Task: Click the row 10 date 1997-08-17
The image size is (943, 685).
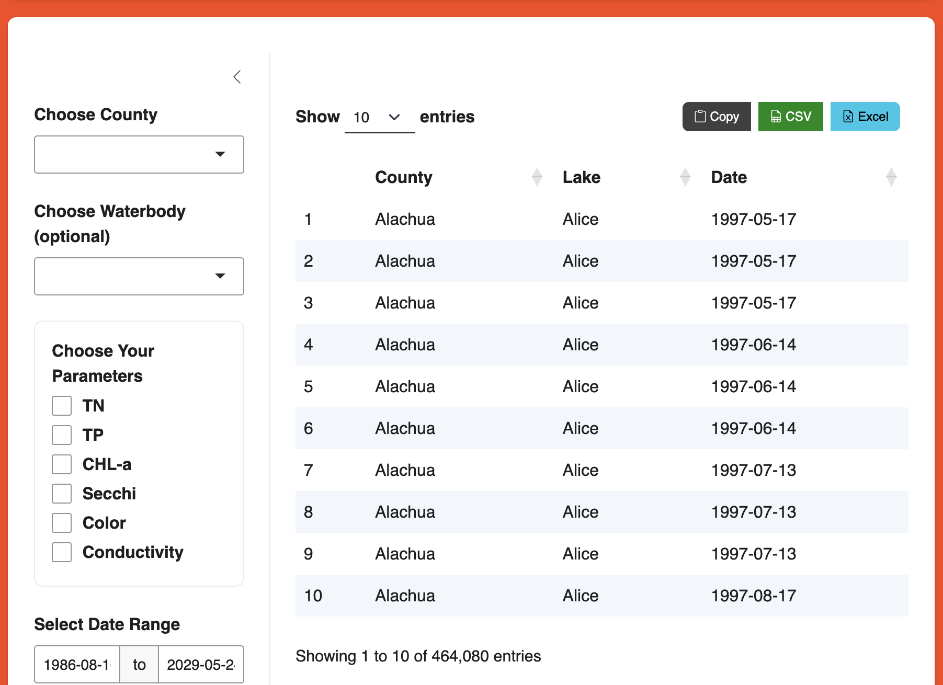Action: 753,596
